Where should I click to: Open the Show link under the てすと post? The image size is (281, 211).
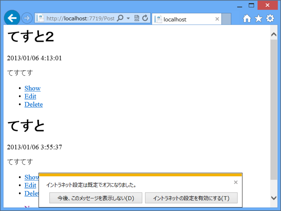(32, 177)
